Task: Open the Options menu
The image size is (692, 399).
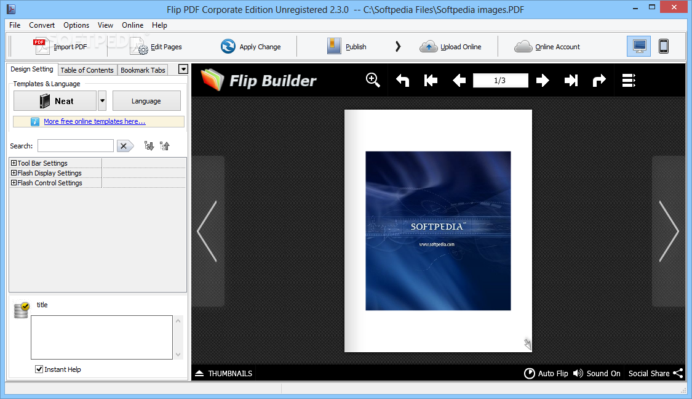Action: coord(76,25)
